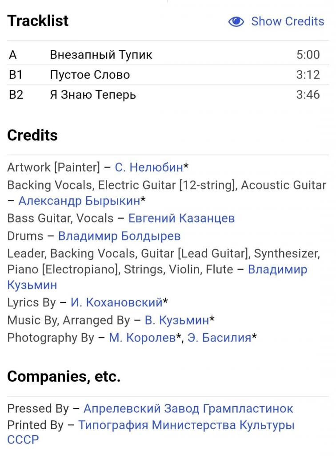Click the Credits section heading
This screenshot has width=336, height=456.
32,135
